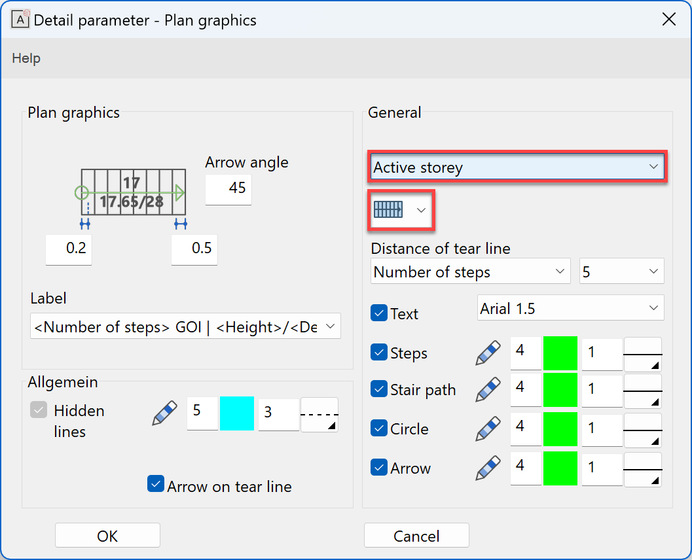This screenshot has height=560, width=692.
Task: Click the Hidden lines dashed line type
Action: [319, 414]
